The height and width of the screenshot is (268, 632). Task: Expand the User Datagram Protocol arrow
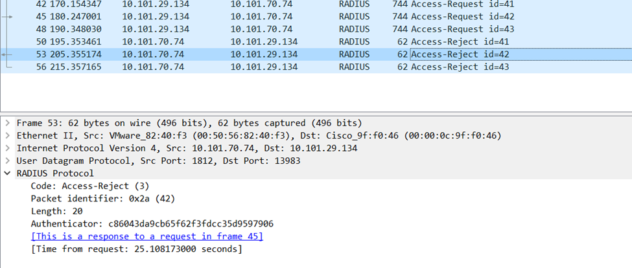point(7,161)
